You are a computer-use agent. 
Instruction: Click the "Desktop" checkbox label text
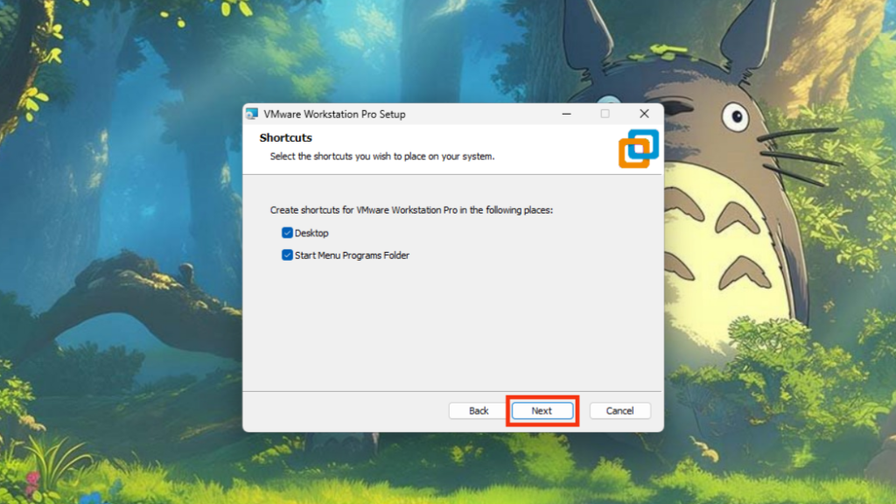pos(311,233)
